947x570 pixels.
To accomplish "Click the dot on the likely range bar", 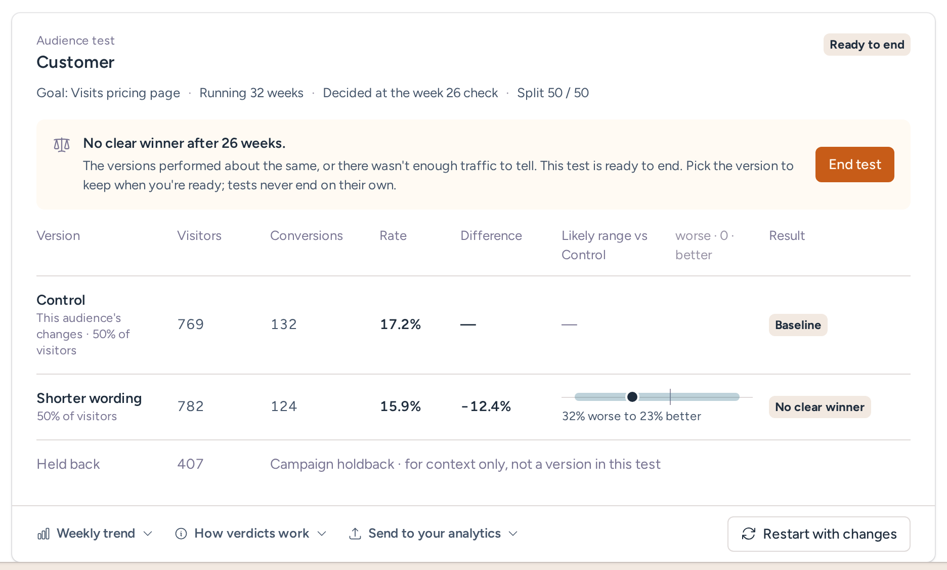I will (632, 397).
